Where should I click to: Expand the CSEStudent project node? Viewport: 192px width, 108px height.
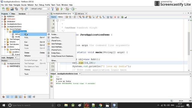click(2, 19)
